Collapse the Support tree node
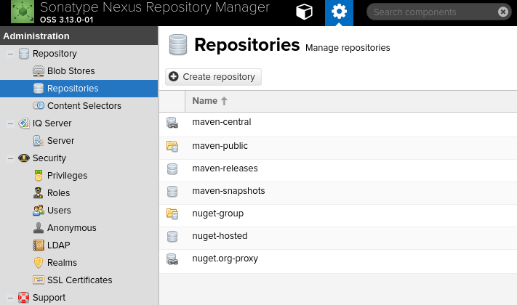 (x=11, y=298)
